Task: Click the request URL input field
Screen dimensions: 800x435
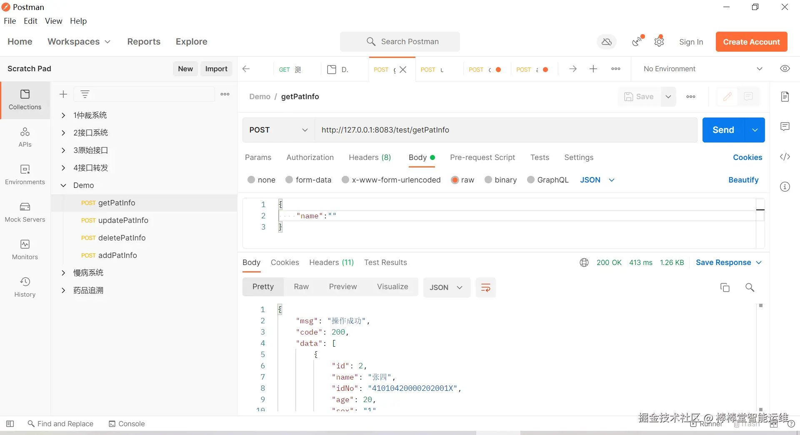Action: (505, 130)
